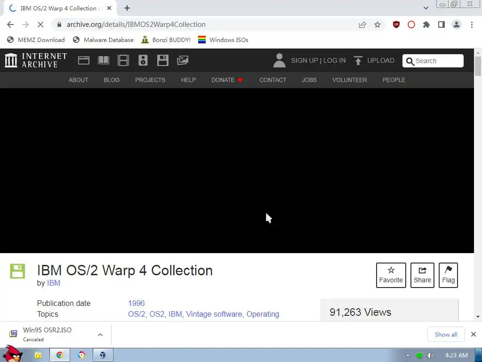
Task: Open a new browser tab
Action: pos(127,8)
